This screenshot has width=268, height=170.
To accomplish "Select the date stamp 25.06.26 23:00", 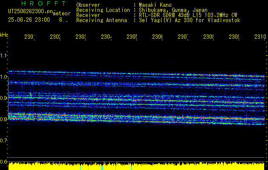I will pyautogui.click(x=29, y=20).
